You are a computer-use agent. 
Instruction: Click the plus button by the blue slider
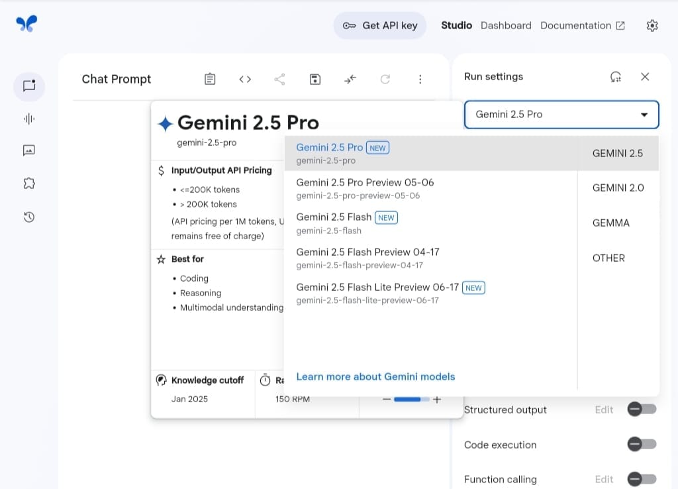coord(437,399)
